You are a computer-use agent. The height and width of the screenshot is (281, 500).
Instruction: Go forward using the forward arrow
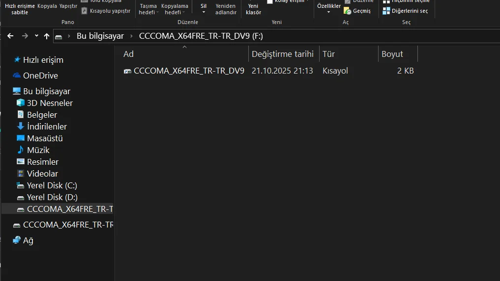click(x=25, y=36)
